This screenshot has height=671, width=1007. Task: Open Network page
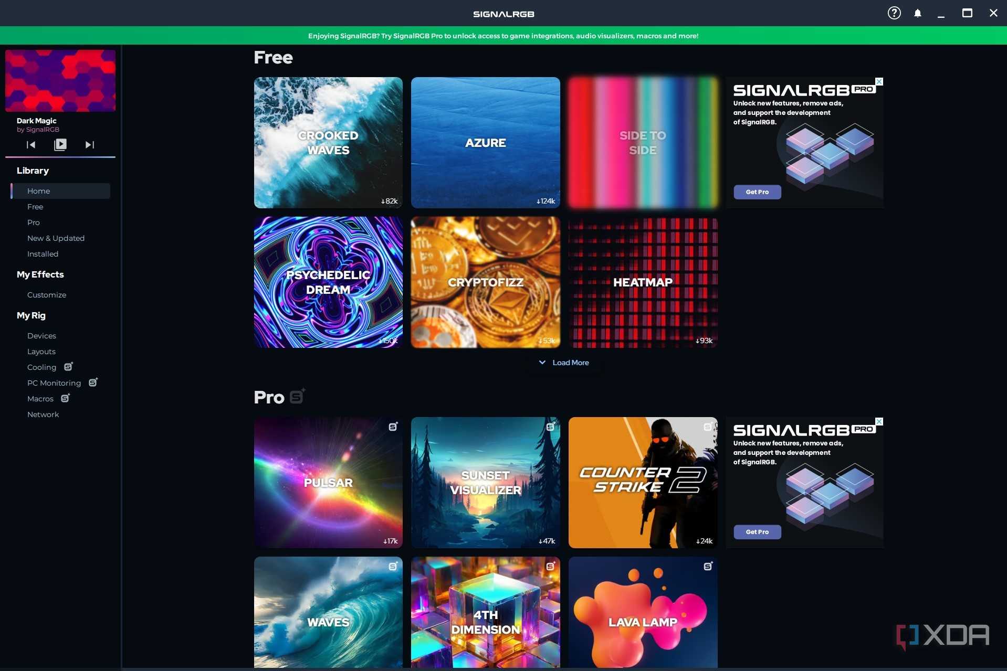click(43, 414)
